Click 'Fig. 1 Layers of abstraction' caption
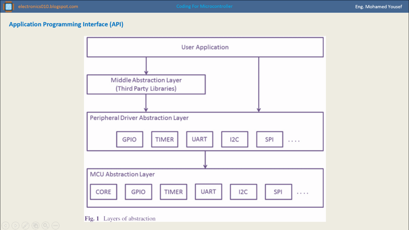409x230 pixels. [x=120, y=218]
